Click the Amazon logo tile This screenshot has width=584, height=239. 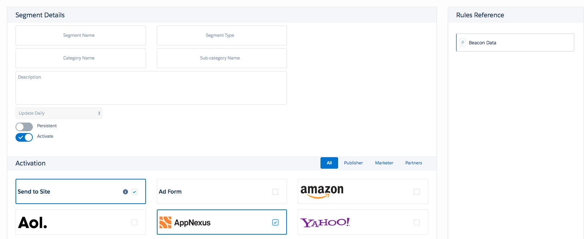pos(322,191)
